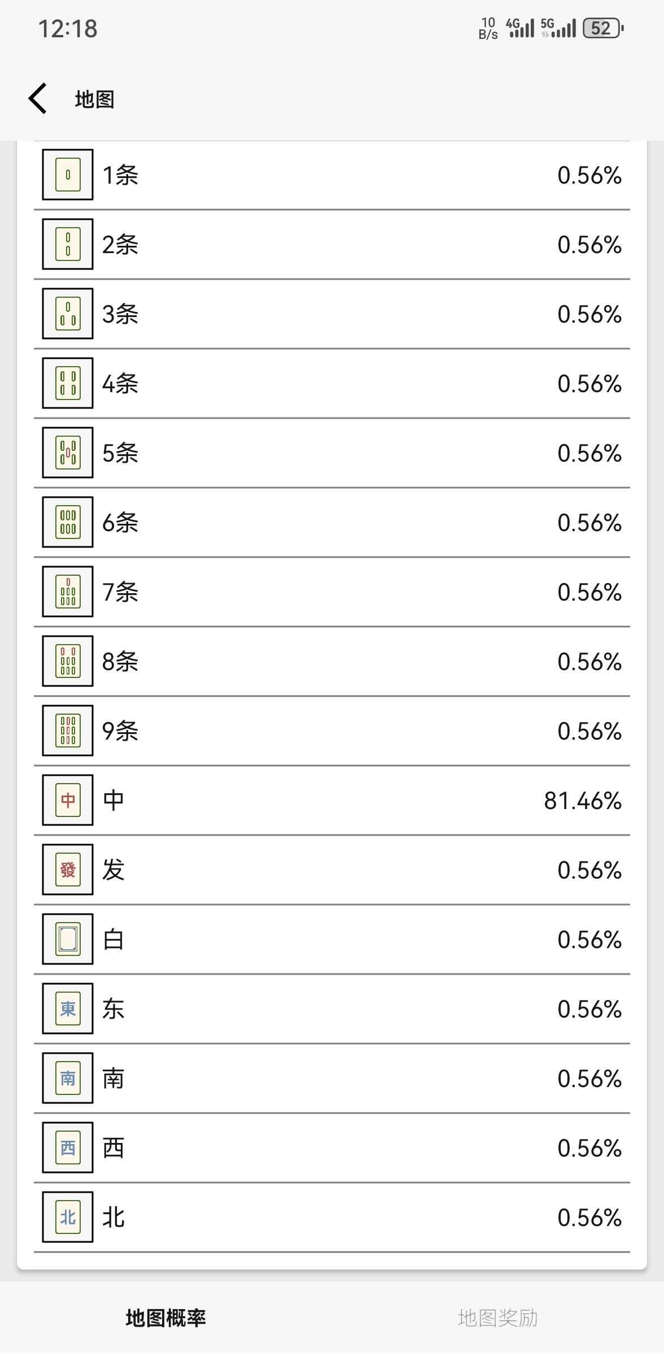The height and width of the screenshot is (1356, 664).
Task: Tap the 2条 probability 0.56%
Action: pyautogui.click(x=589, y=245)
